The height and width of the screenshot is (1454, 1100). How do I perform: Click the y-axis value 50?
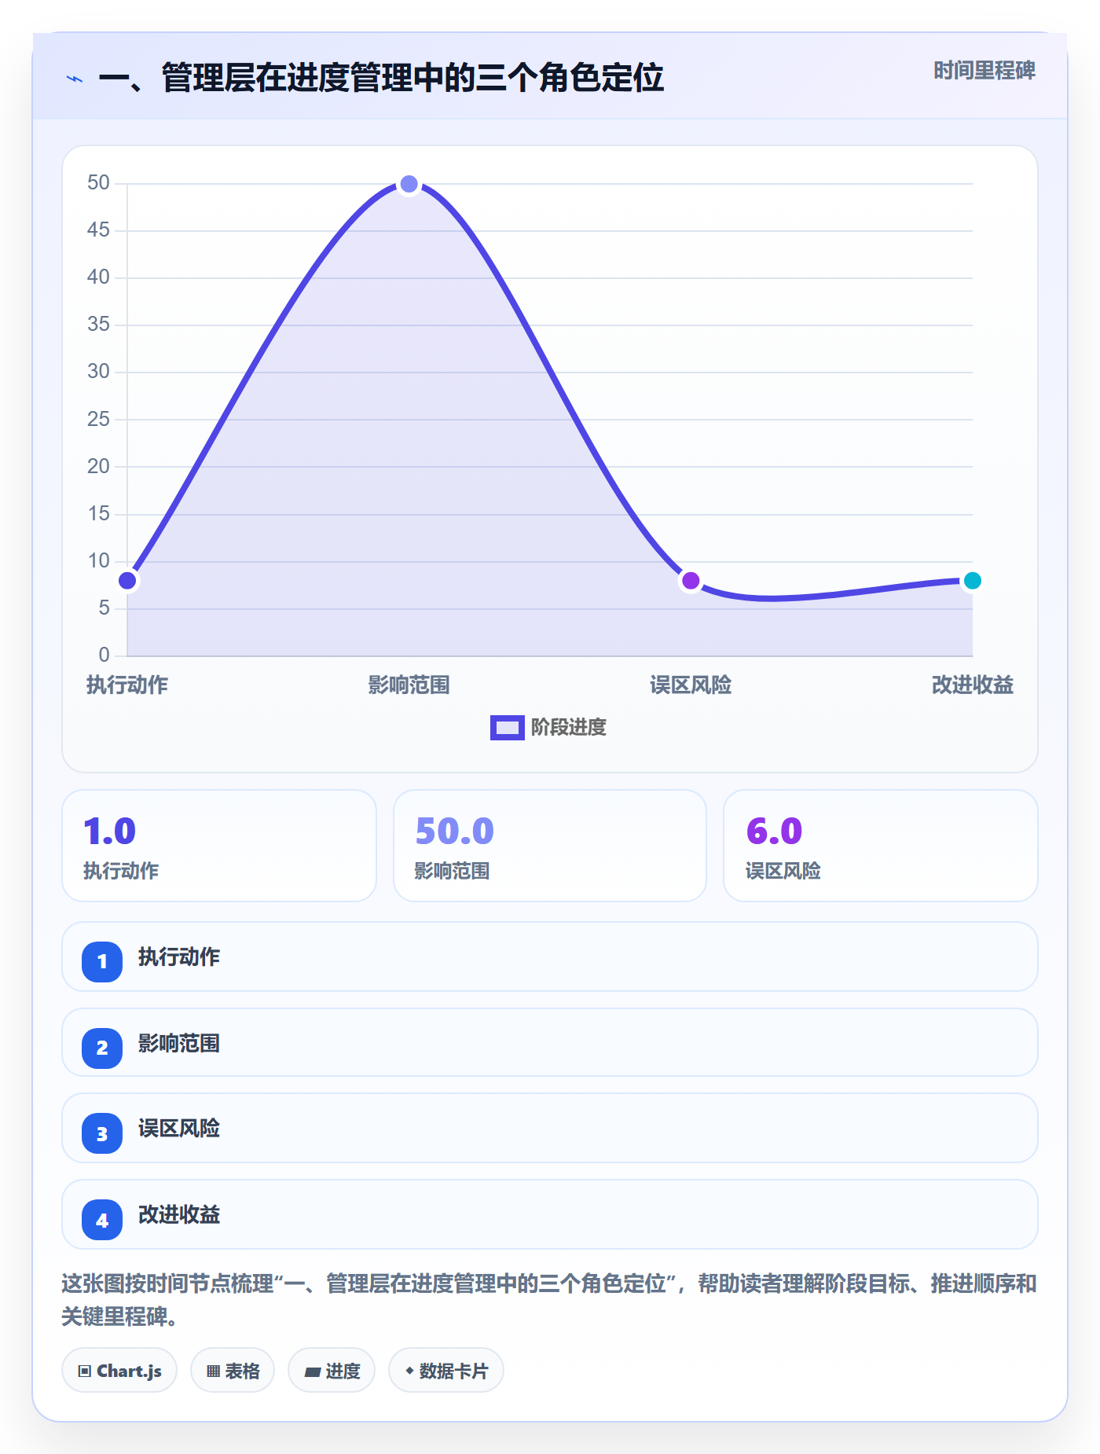[98, 183]
